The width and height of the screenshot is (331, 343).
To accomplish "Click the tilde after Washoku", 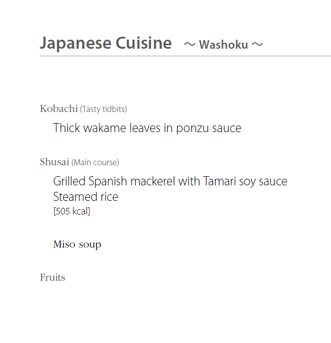I will pos(257,45).
